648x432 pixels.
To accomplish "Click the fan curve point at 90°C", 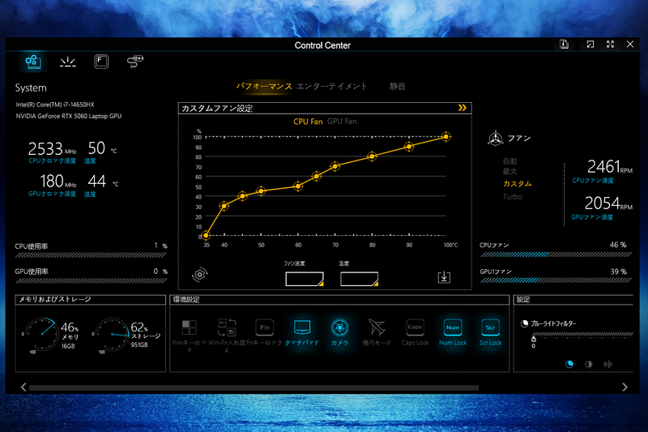I will click(x=409, y=147).
